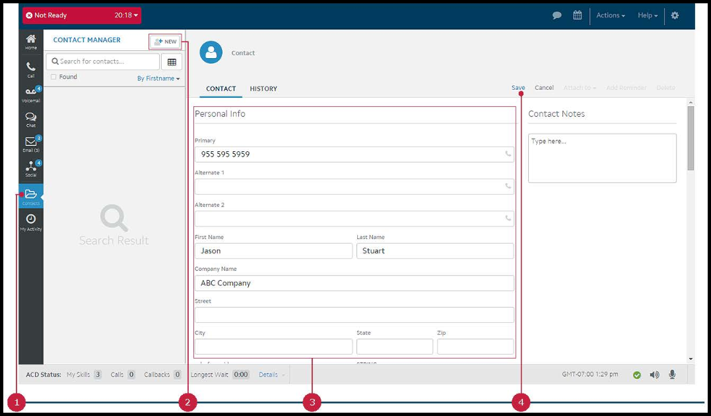Viewport: 711px width, 416px height.
Task: Click the calendar icon in top bar
Action: [577, 15]
